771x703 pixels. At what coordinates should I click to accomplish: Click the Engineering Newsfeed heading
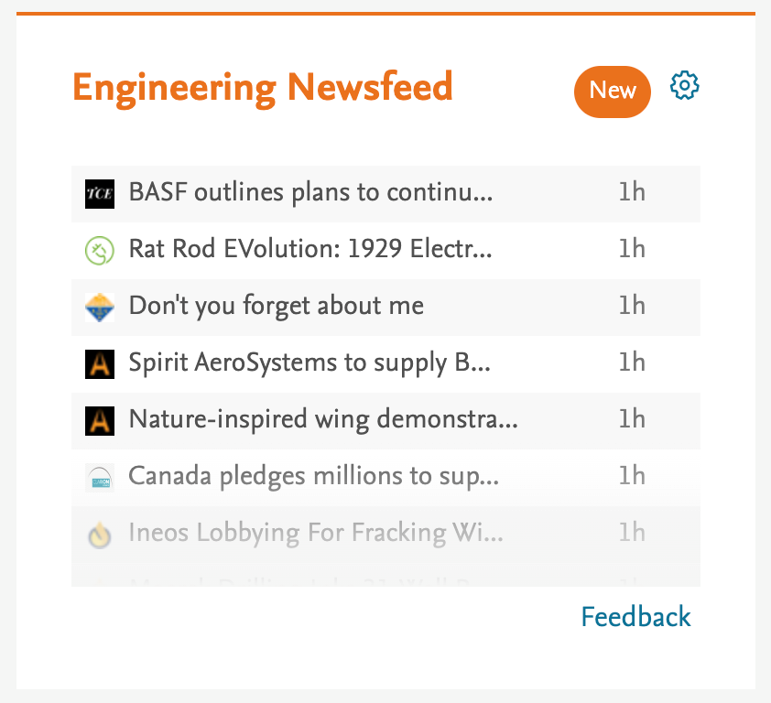coord(263,88)
